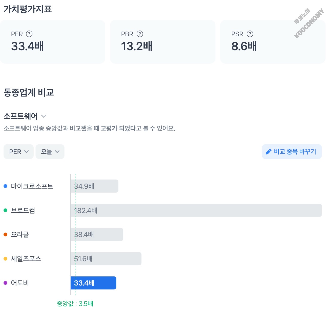Click the 고평가 되었다 description sentence

click(x=89, y=128)
